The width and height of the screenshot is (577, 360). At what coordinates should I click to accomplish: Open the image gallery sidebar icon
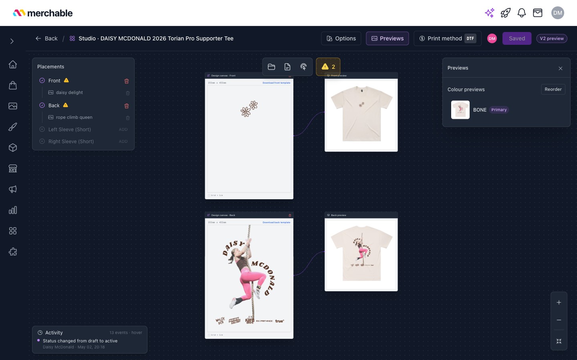tap(13, 106)
